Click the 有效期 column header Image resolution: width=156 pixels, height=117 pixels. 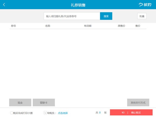pos(88,26)
